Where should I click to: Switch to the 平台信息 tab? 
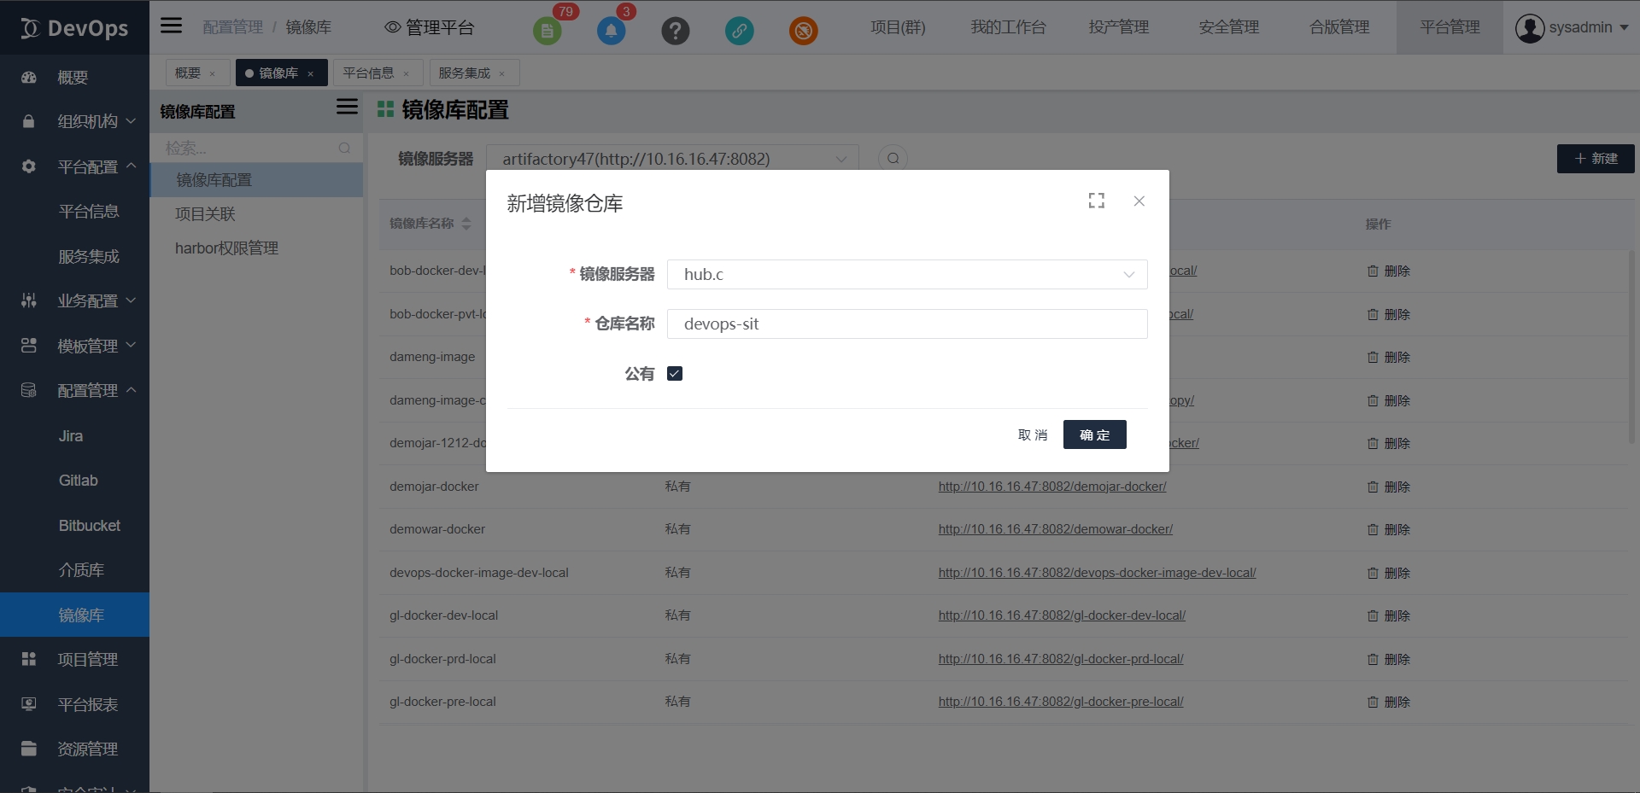[x=368, y=73]
